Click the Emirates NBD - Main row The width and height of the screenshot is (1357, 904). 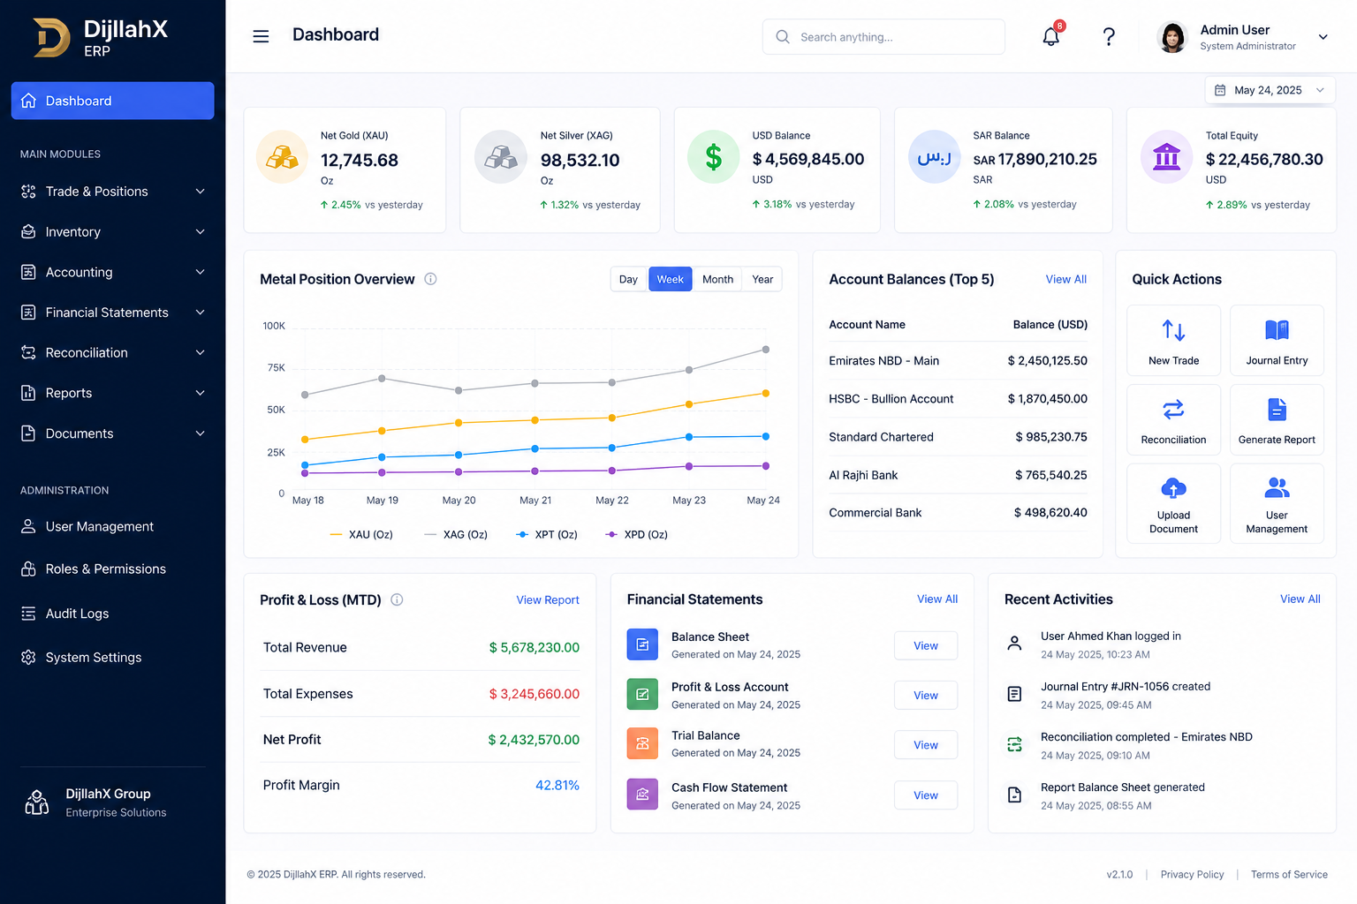958,361
